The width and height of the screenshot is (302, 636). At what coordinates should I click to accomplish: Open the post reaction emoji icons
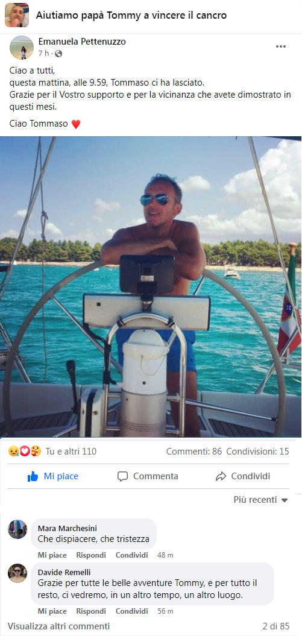[25, 451]
